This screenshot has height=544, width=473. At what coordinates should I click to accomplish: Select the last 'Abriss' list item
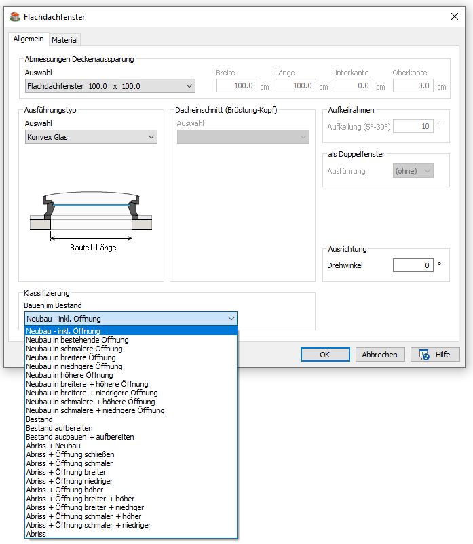[x=36, y=534]
